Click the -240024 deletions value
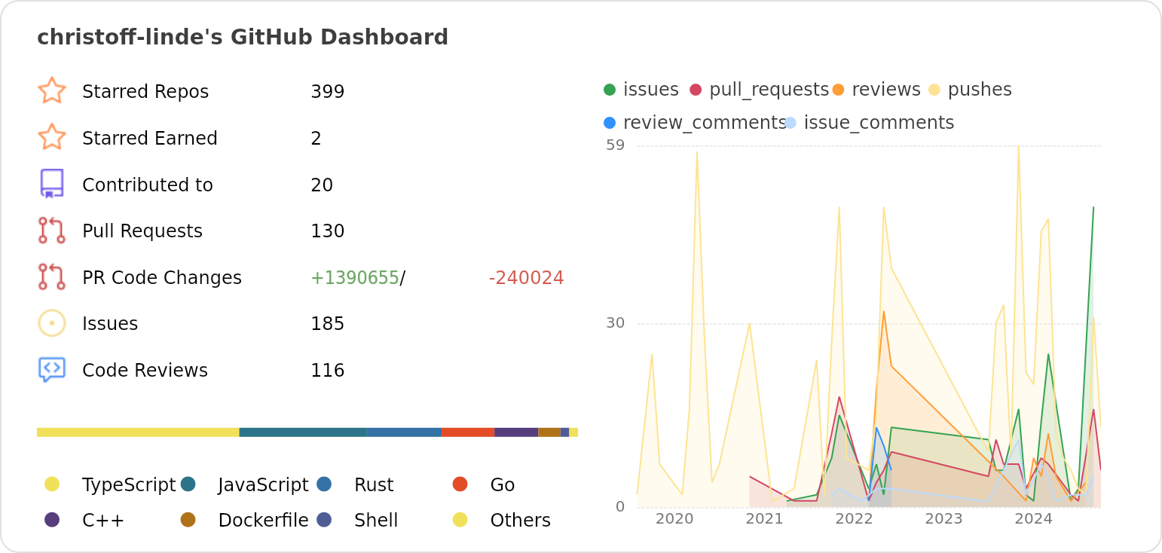1162x553 pixels. [x=527, y=278]
